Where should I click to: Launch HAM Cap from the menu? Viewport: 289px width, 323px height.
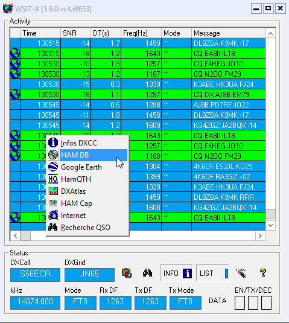pos(87,203)
